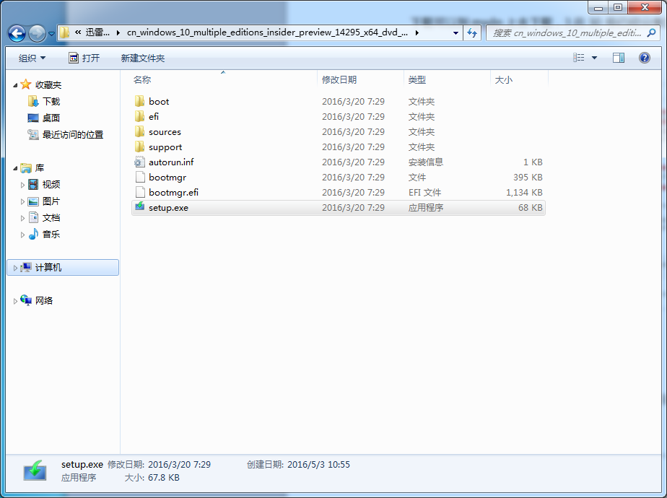Expand the 计算机 tree node
This screenshot has height=498, width=667.
(15, 268)
